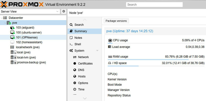Go to the Network settings
This screenshot has height=101, width=206.
[85, 57]
